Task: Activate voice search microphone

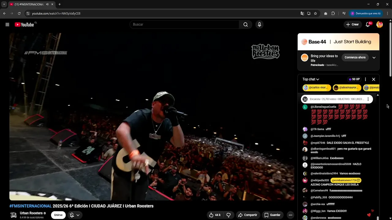Action: coord(259,24)
